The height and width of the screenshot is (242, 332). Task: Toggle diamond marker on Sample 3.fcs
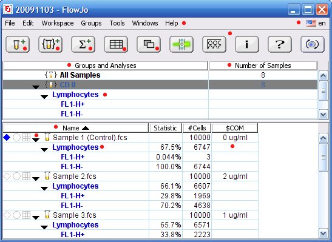tap(7, 215)
